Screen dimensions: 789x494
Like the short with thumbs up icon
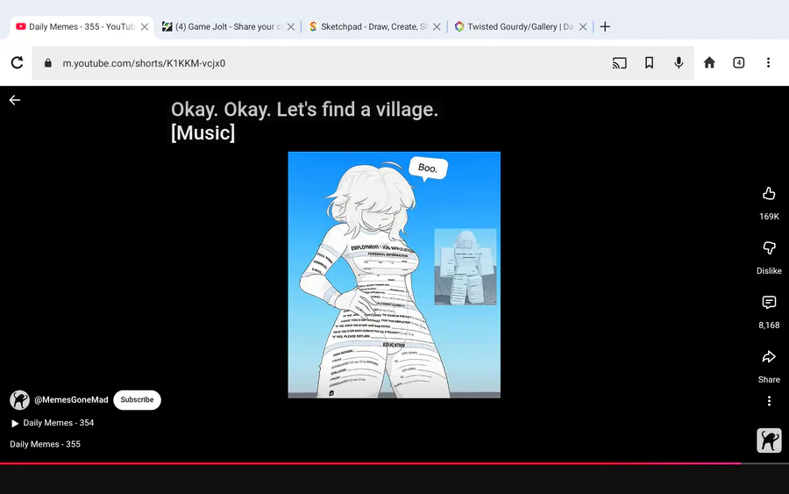point(769,194)
